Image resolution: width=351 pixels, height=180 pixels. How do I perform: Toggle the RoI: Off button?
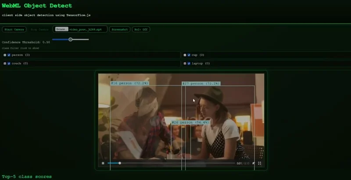(141, 29)
